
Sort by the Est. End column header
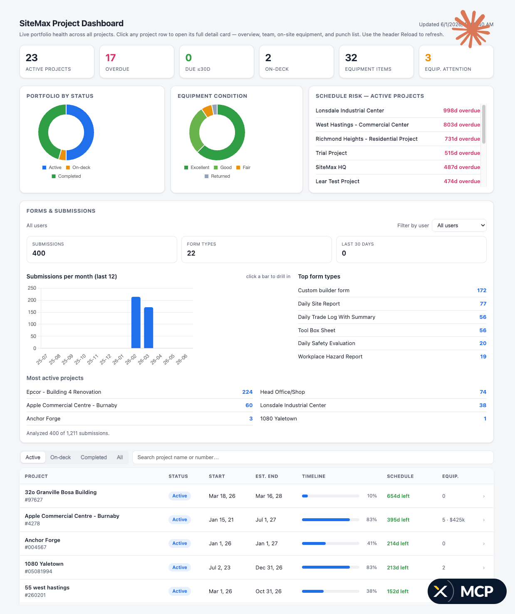tap(267, 476)
